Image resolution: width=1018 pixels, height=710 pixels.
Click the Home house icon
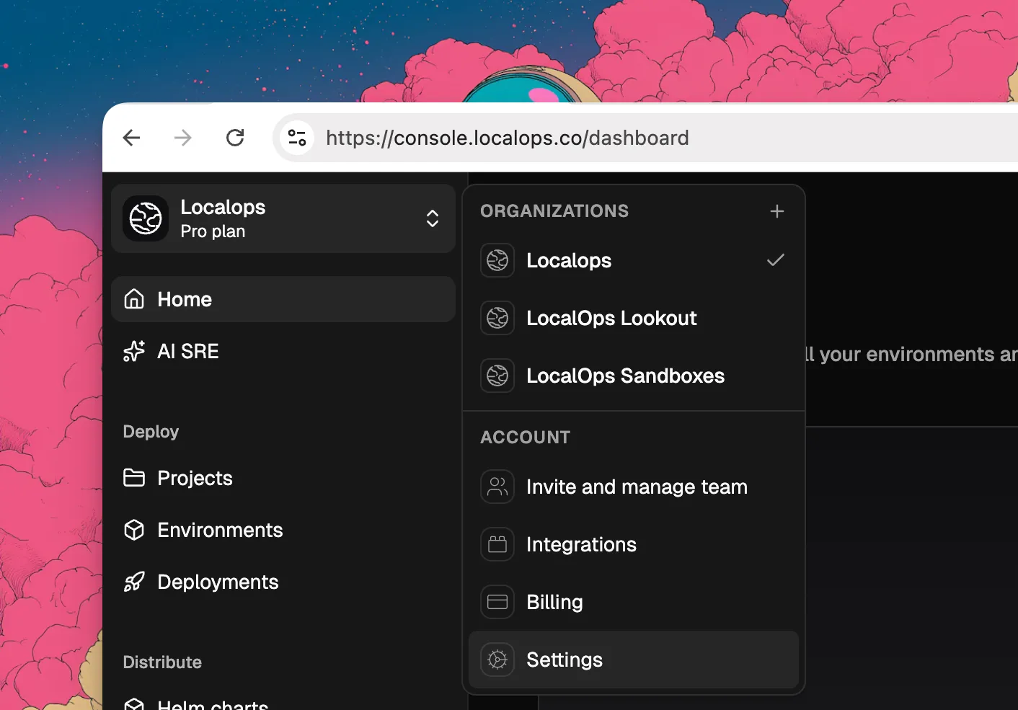134,299
